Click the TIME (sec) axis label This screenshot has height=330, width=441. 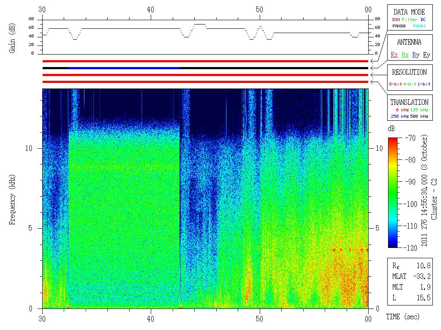click(x=403, y=317)
